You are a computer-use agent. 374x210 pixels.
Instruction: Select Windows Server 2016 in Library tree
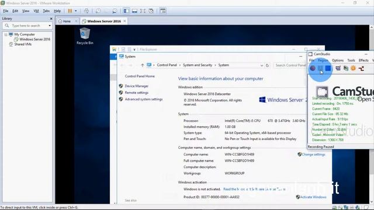click(35, 39)
